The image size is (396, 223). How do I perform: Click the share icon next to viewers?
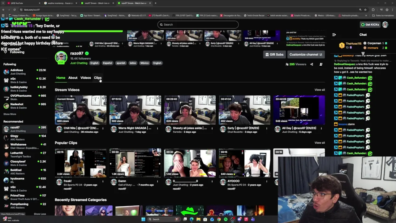click(312, 64)
